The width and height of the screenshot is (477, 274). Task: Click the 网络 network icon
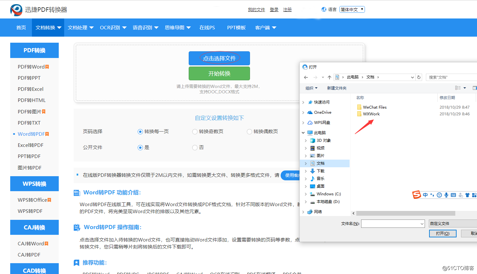[310, 212]
